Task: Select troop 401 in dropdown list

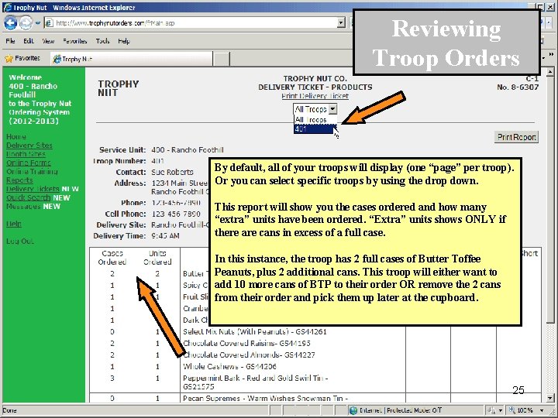Action: (x=315, y=128)
